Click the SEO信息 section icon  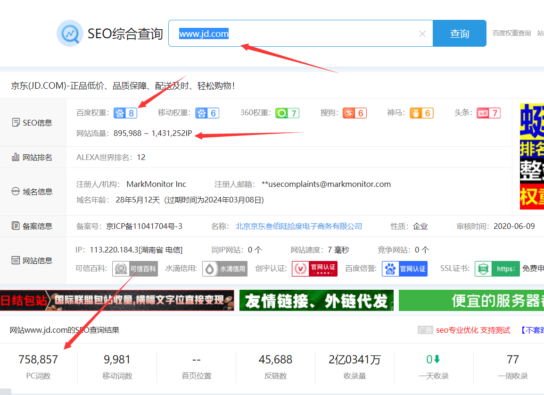pos(16,122)
